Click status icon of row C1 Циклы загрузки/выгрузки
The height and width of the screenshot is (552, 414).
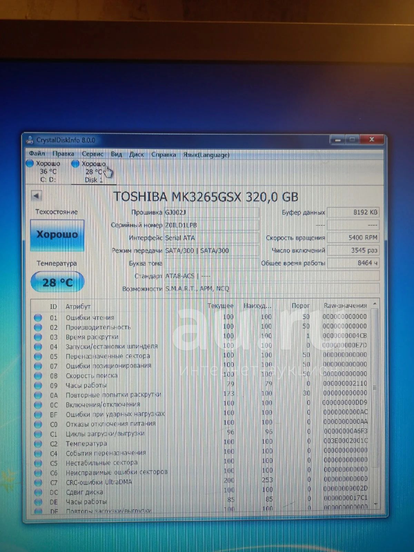pyautogui.click(x=38, y=434)
